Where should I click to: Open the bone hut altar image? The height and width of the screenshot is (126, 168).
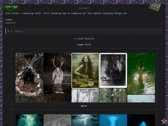pos(30,77)
